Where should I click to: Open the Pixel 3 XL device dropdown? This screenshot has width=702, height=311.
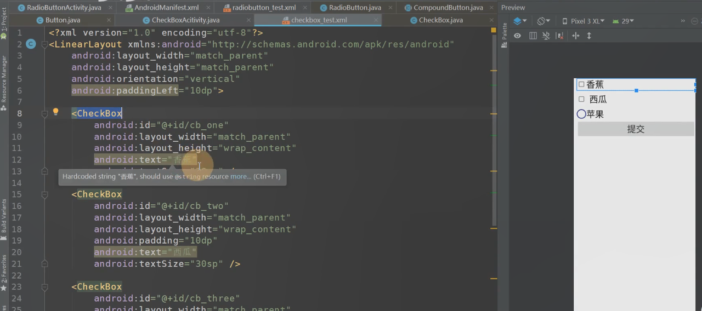pyautogui.click(x=584, y=21)
